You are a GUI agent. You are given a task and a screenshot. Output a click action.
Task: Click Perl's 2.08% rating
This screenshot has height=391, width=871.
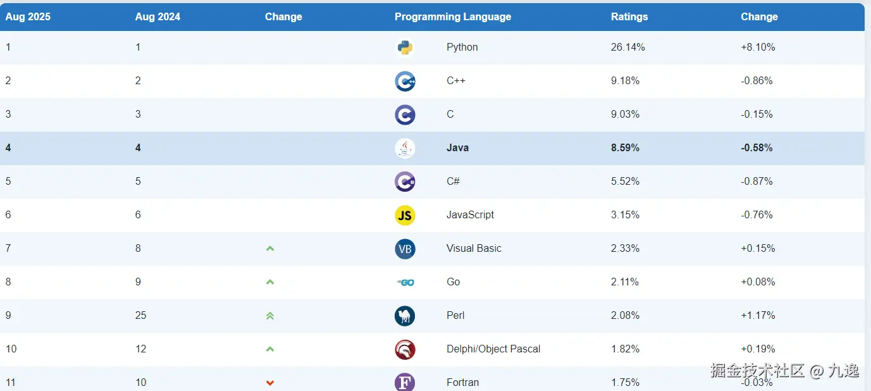pyautogui.click(x=626, y=316)
